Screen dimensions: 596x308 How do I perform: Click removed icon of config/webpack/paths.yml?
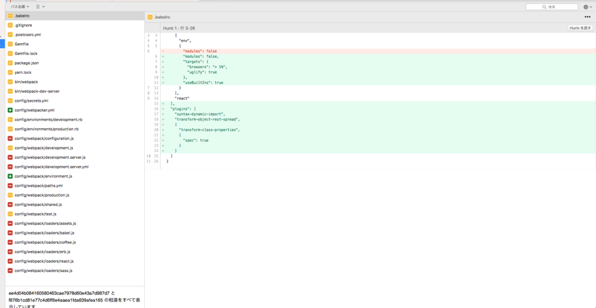click(x=10, y=186)
